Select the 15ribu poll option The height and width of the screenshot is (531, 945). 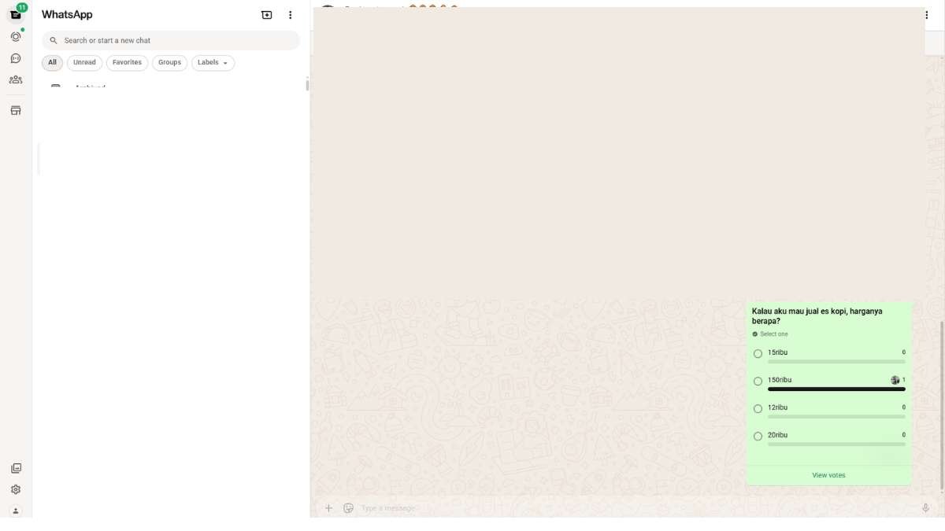pos(758,354)
